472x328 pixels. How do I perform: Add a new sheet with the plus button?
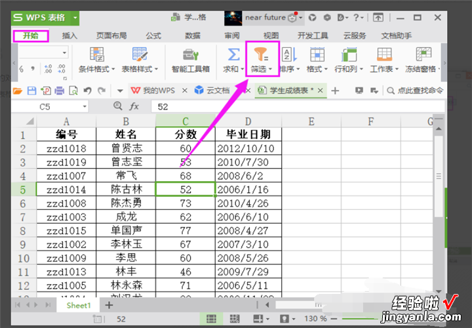tap(109, 306)
